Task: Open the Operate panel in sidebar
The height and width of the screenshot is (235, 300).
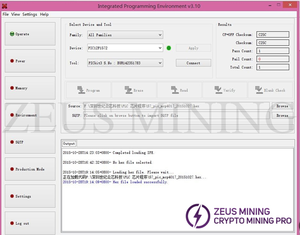Action: (x=30, y=34)
